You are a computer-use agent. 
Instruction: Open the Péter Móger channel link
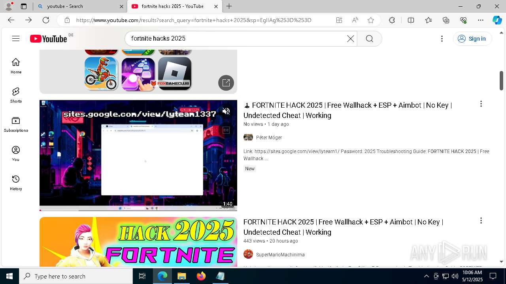269,138
